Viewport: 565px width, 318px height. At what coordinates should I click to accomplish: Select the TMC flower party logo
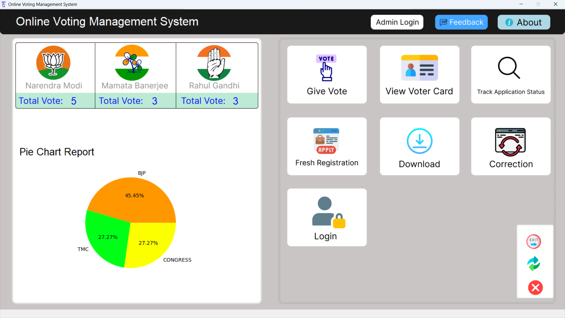[x=132, y=62]
